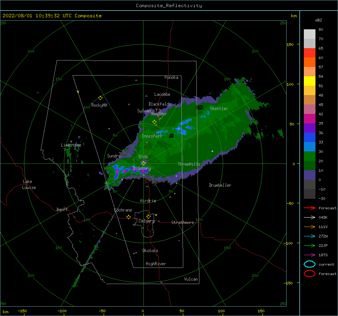The image size is (338, 316).
Task: Click the Lacombe town label
Action: click(x=162, y=94)
